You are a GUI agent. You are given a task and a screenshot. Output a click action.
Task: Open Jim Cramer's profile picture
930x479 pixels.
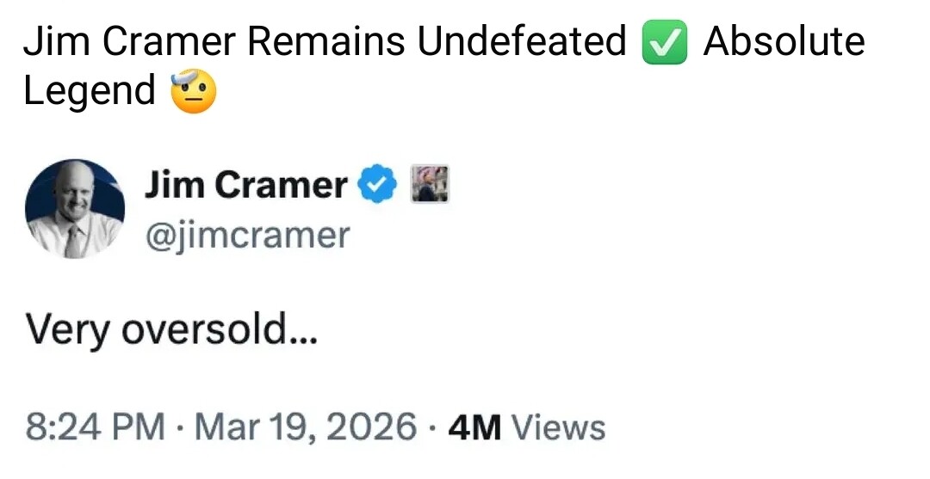click(75, 209)
